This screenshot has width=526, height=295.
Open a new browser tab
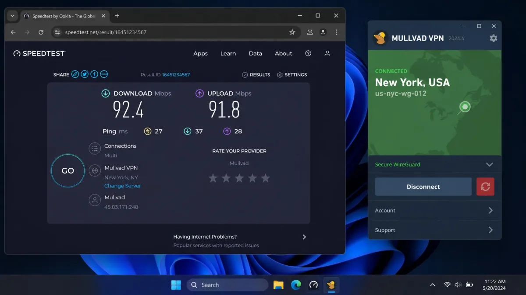(x=117, y=16)
